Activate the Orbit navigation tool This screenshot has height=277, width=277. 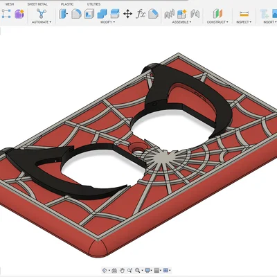[104, 270]
